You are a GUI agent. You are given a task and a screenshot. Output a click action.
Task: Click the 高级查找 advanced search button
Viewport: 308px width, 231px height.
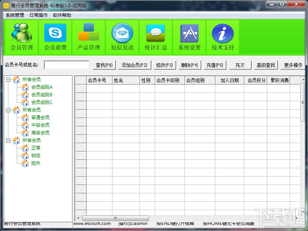tap(266, 65)
